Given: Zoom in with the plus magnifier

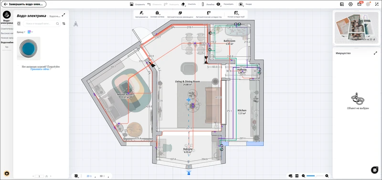Looking at the screenshot, I should click(x=327, y=176).
